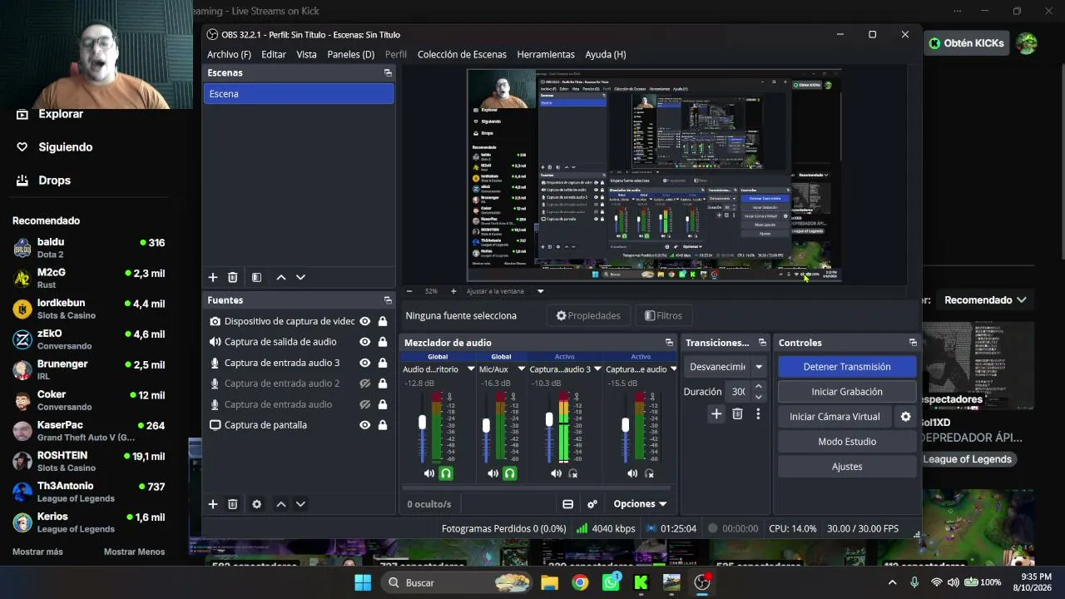Click the Detener Transmisión button
Viewport: 1065px width, 599px height.
pos(847,367)
